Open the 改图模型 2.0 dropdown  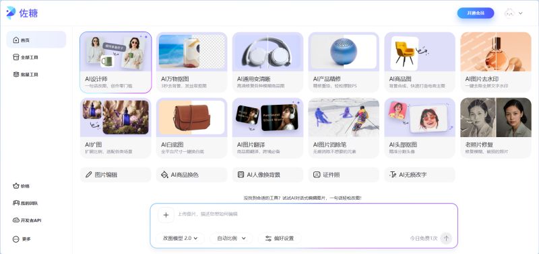coord(180,239)
